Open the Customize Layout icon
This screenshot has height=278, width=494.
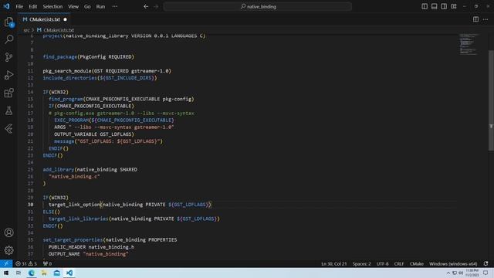tap(454, 6)
